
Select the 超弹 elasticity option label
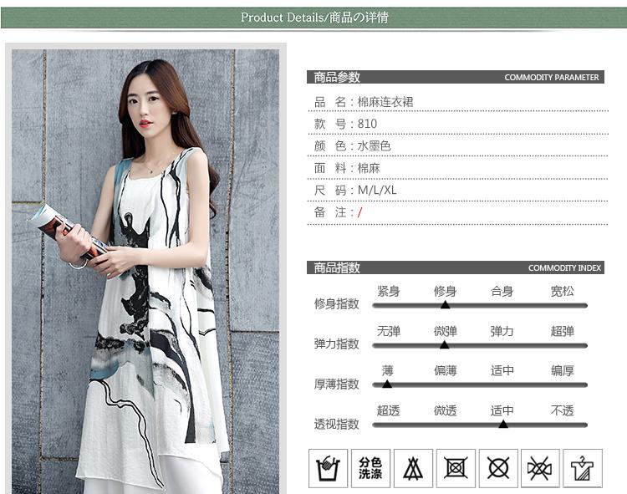pos(562,331)
